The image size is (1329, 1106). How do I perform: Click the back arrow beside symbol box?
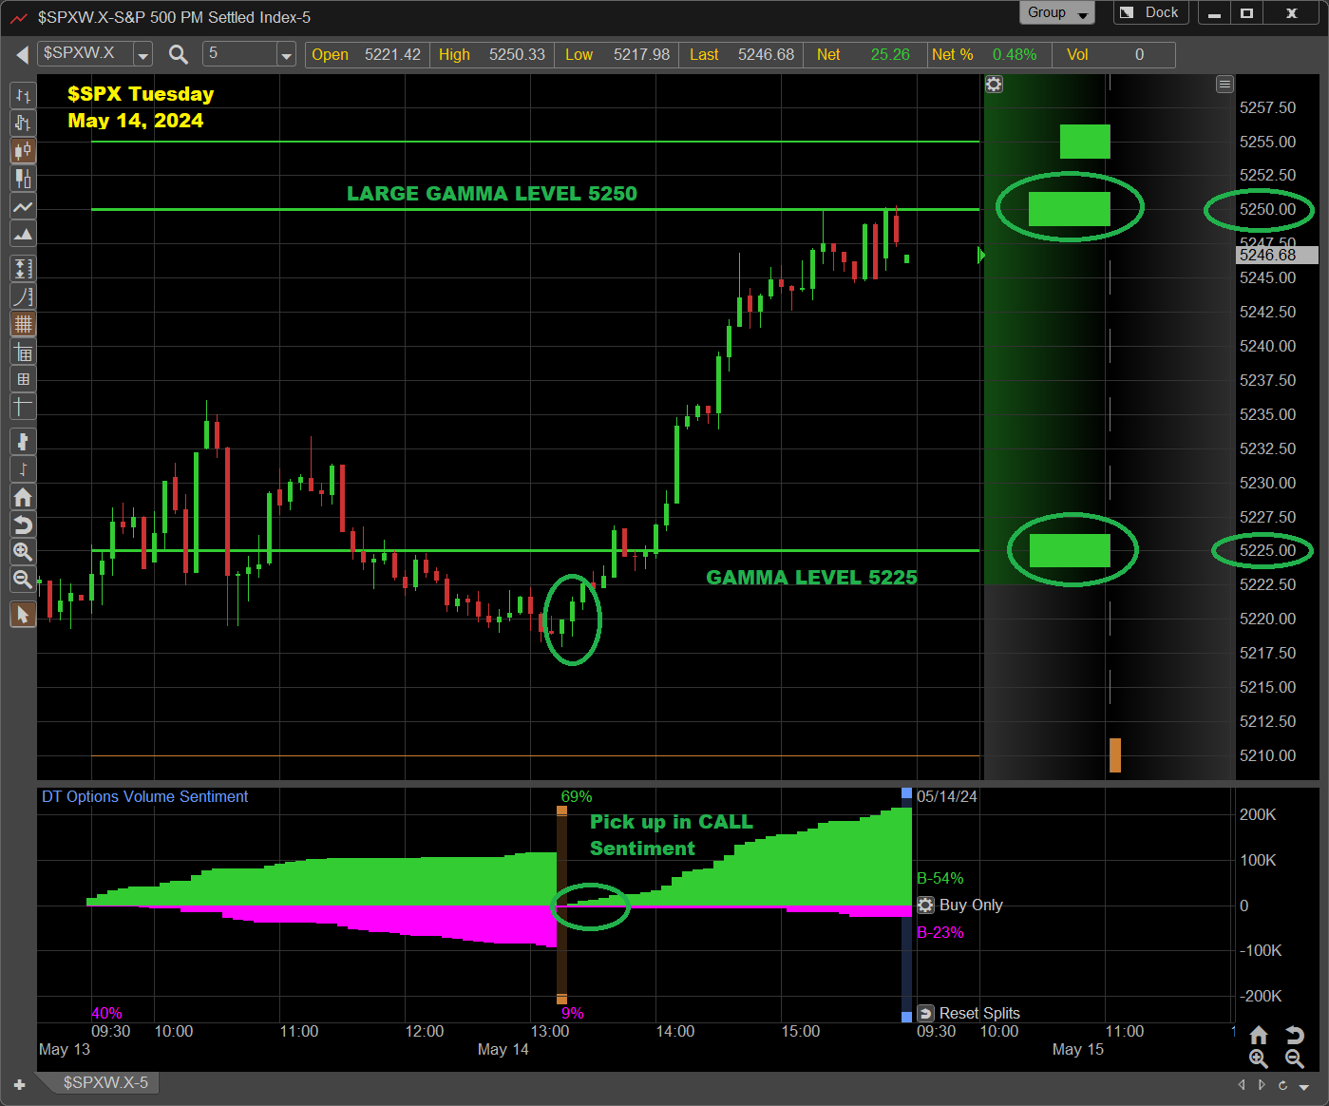[x=22, y=55]
